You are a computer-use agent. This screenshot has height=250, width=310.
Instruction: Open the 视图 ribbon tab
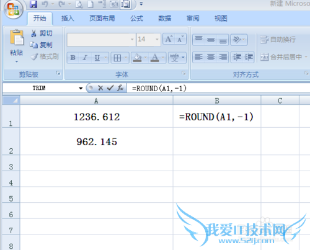click(x=221, y=19)
